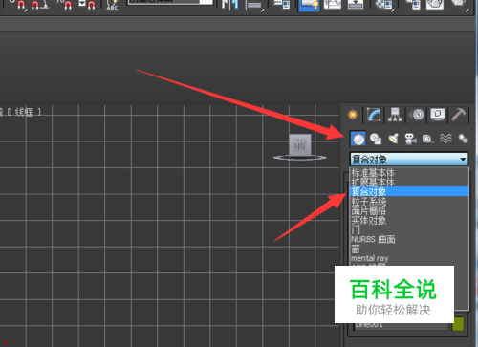Viewport: 478px width, 347px height.
Task: Toggle the highlighted Graphite ribbon button
Action: point(309,6)
